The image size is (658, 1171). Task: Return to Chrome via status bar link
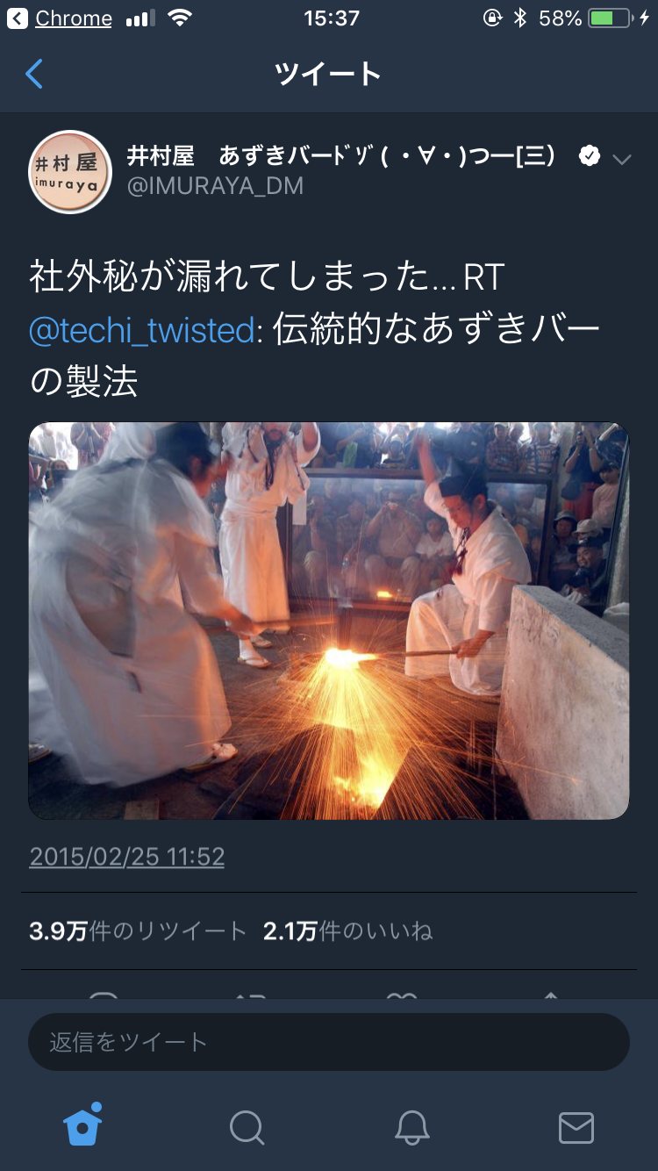click(61, 18)
